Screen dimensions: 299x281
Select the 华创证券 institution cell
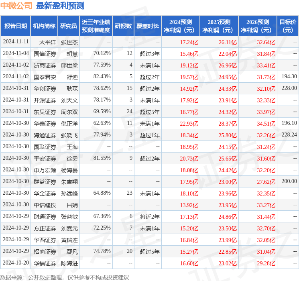tap(45, 89)
